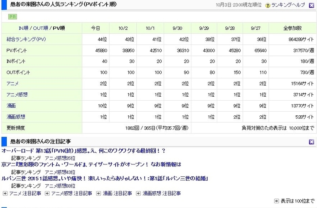Click the 全参加数 column header
The height and width of the screenshot is (208, 317).
292,28
